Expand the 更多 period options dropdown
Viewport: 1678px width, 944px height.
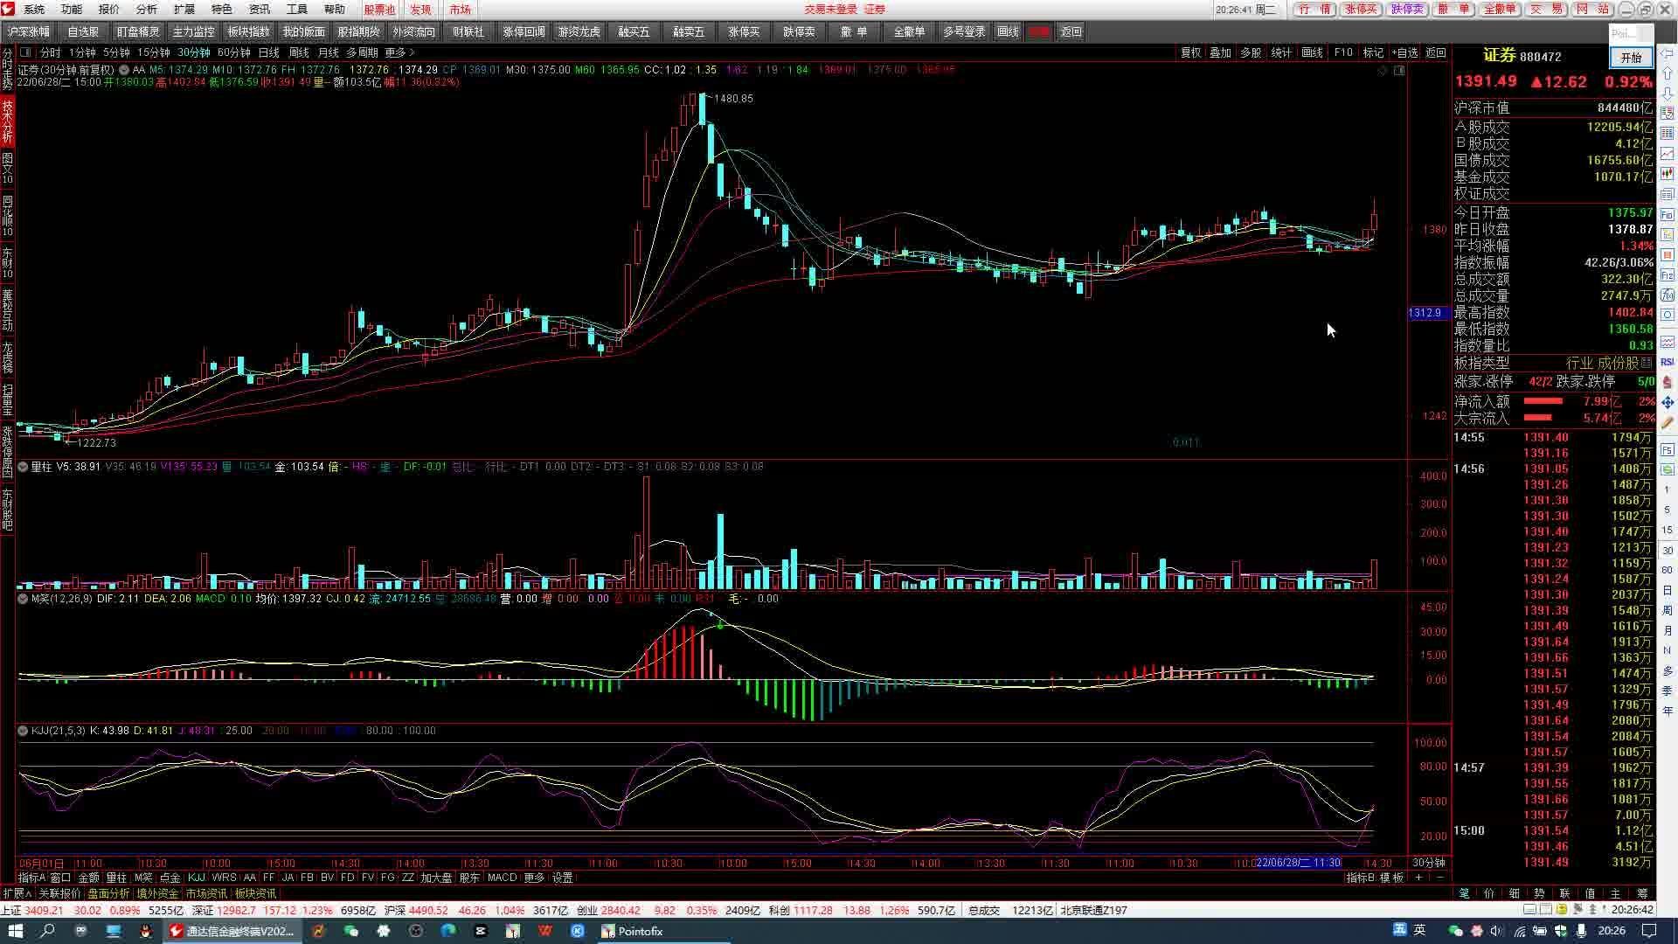pos(399,52)
